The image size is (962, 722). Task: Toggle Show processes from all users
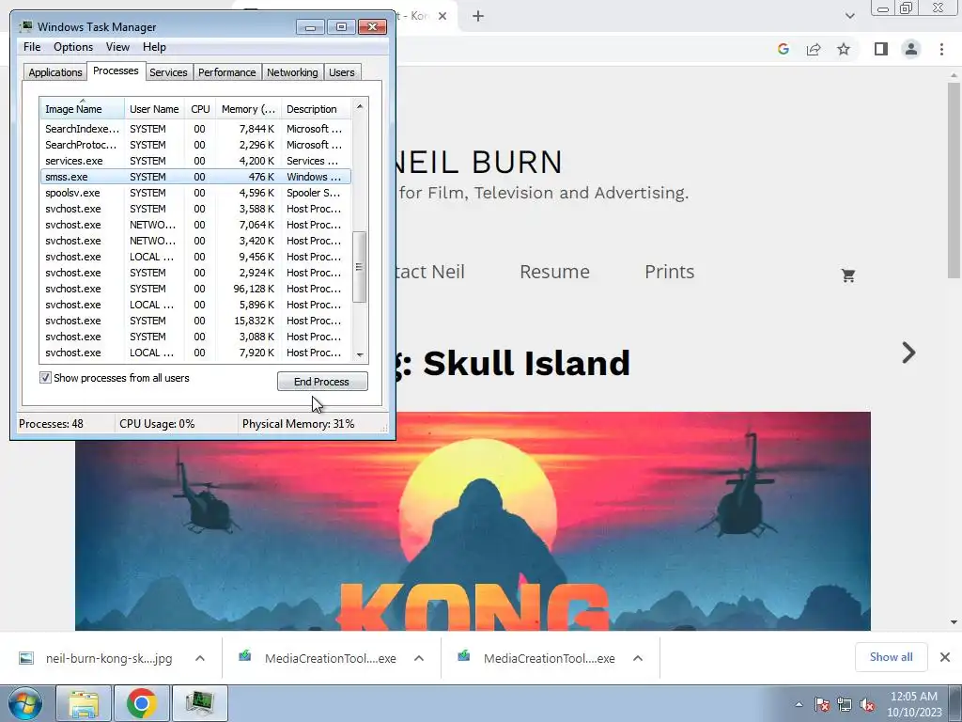tap(45, 378)
